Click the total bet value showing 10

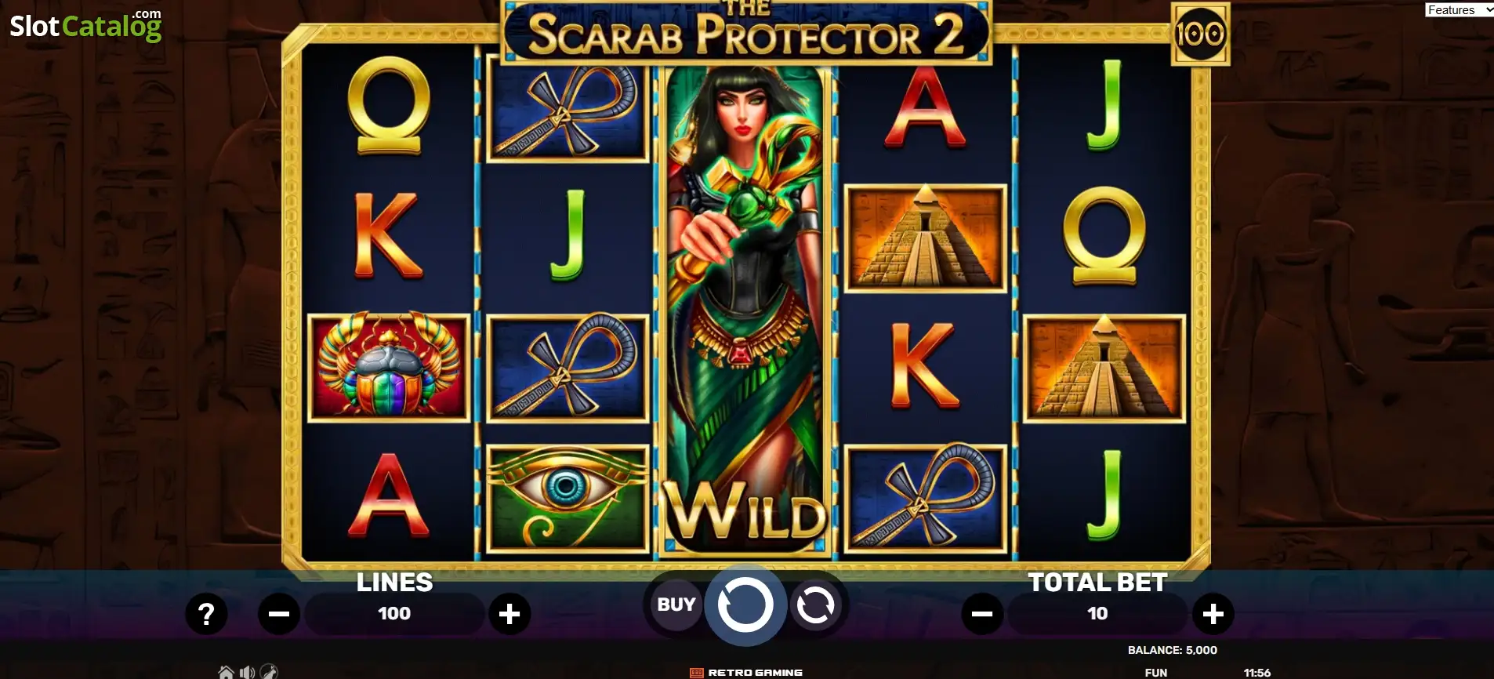[x=1097, y=614]
